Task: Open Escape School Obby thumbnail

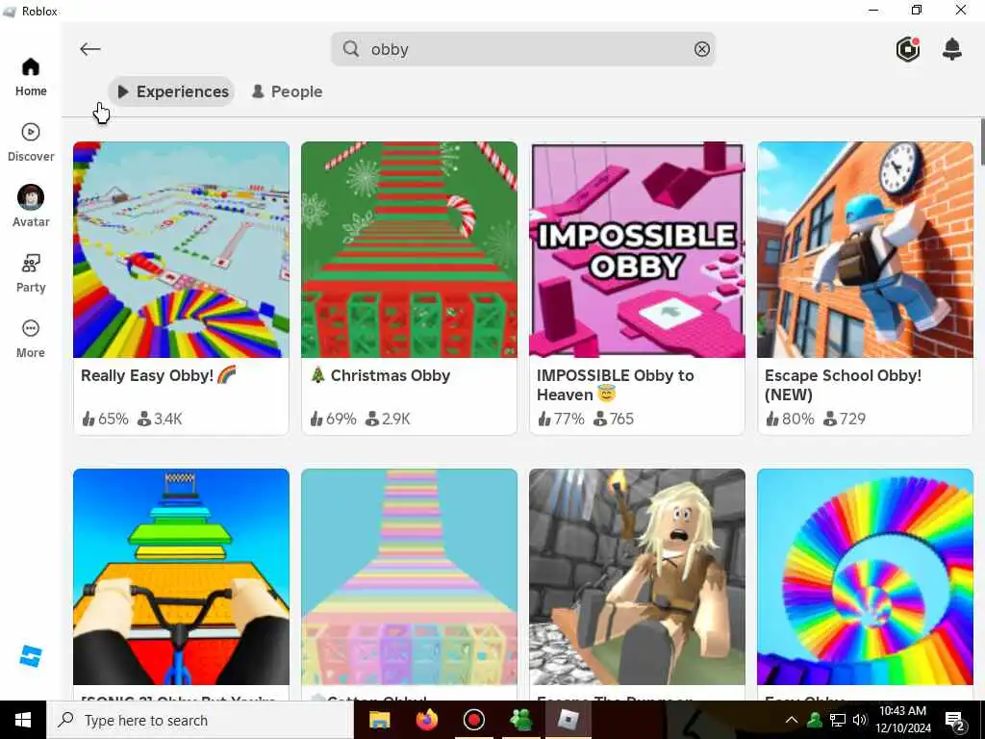Action: pos(866,249)
